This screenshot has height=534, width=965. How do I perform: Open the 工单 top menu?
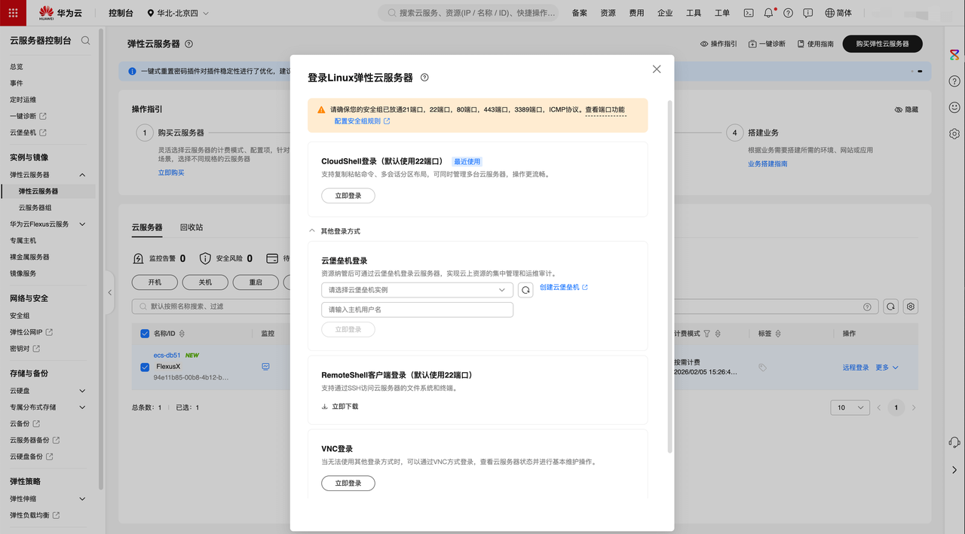[x=722, y=13]
